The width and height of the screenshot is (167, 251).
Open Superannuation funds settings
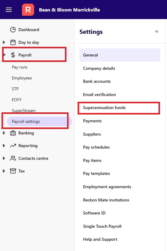104,108
